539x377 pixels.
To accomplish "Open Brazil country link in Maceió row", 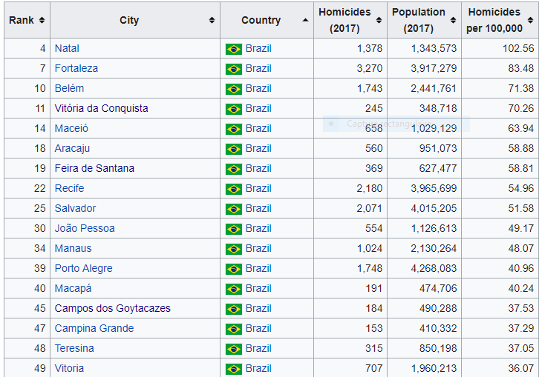I will pos(258,128).
